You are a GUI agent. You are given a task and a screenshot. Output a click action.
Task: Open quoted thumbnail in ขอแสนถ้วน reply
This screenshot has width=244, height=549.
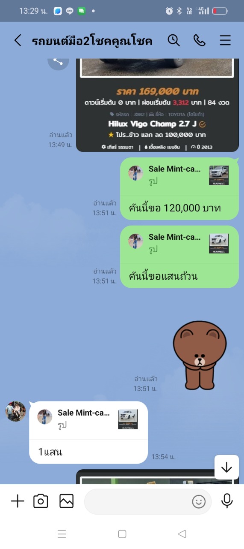click(219, 244)
